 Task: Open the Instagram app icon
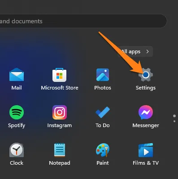(60, 112)
